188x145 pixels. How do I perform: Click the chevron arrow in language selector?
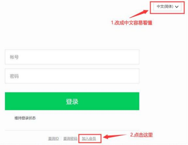(x=177, y=7)
